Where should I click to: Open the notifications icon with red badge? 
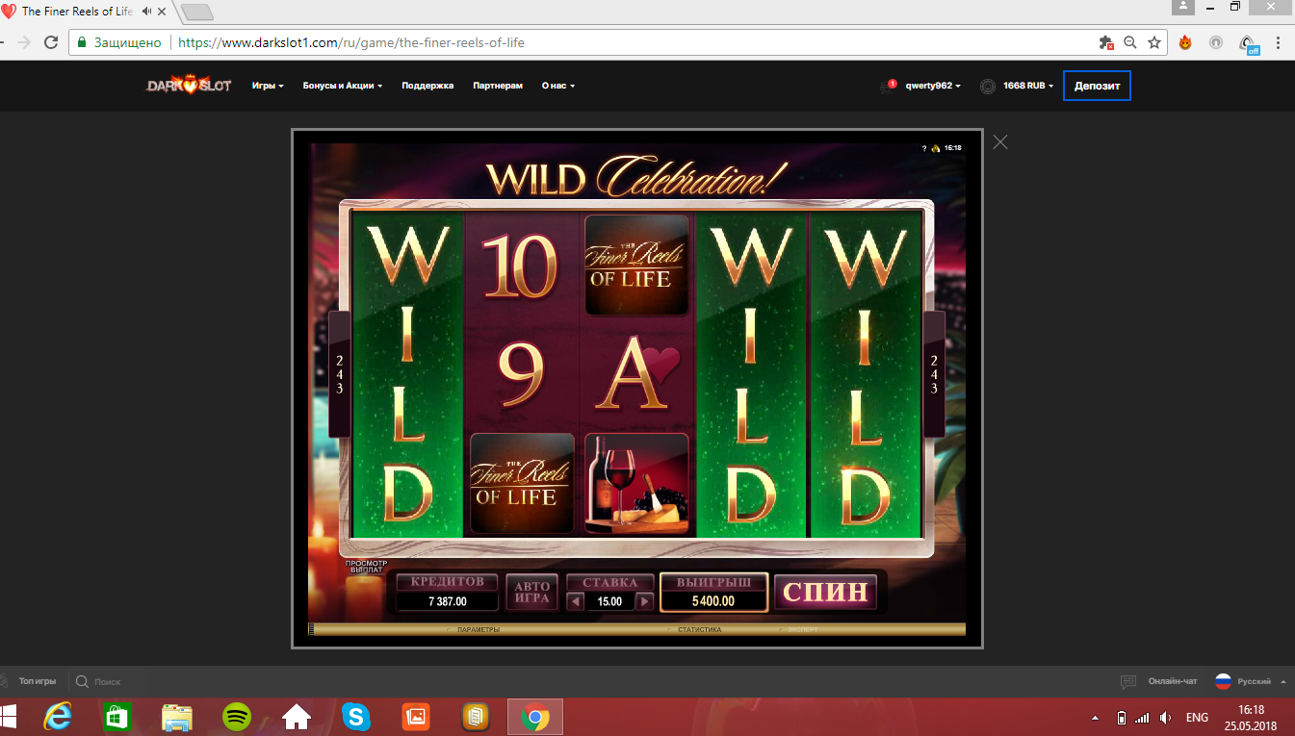point(888,86)
